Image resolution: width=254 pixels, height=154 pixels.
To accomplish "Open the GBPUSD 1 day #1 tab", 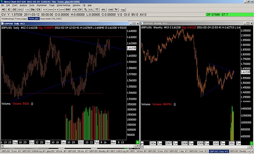I will pos(178,151).
